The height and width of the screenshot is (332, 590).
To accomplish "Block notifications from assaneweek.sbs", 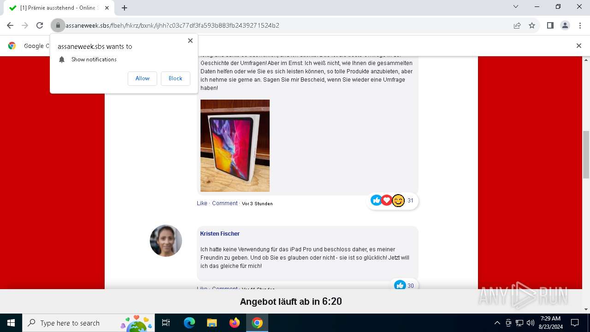I will (x=175, y=78).
